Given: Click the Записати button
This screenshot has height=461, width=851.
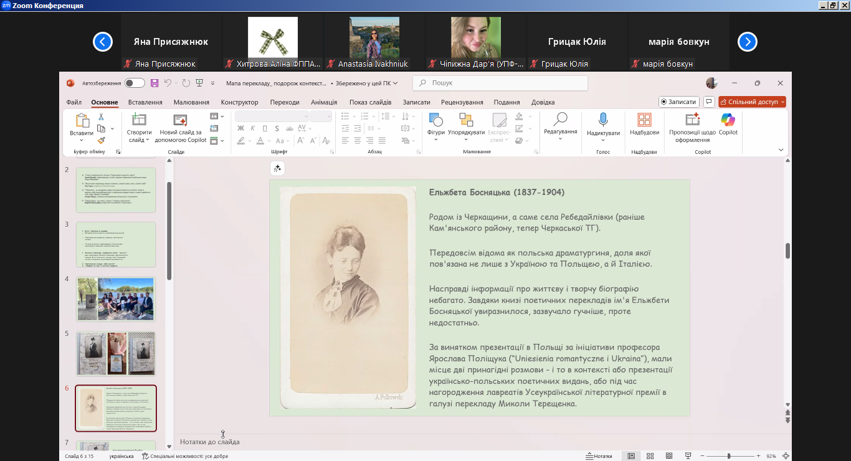Looking at the screenshot, I should tap(678, 102).
